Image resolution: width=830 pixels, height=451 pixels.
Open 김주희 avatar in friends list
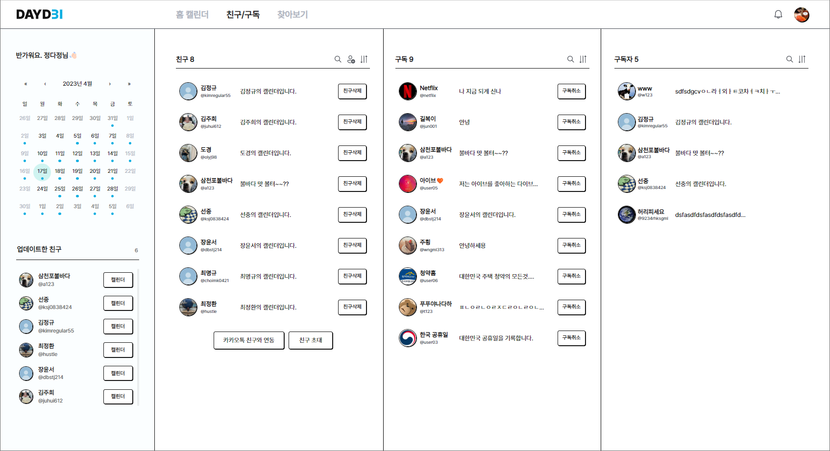[188, 122]
